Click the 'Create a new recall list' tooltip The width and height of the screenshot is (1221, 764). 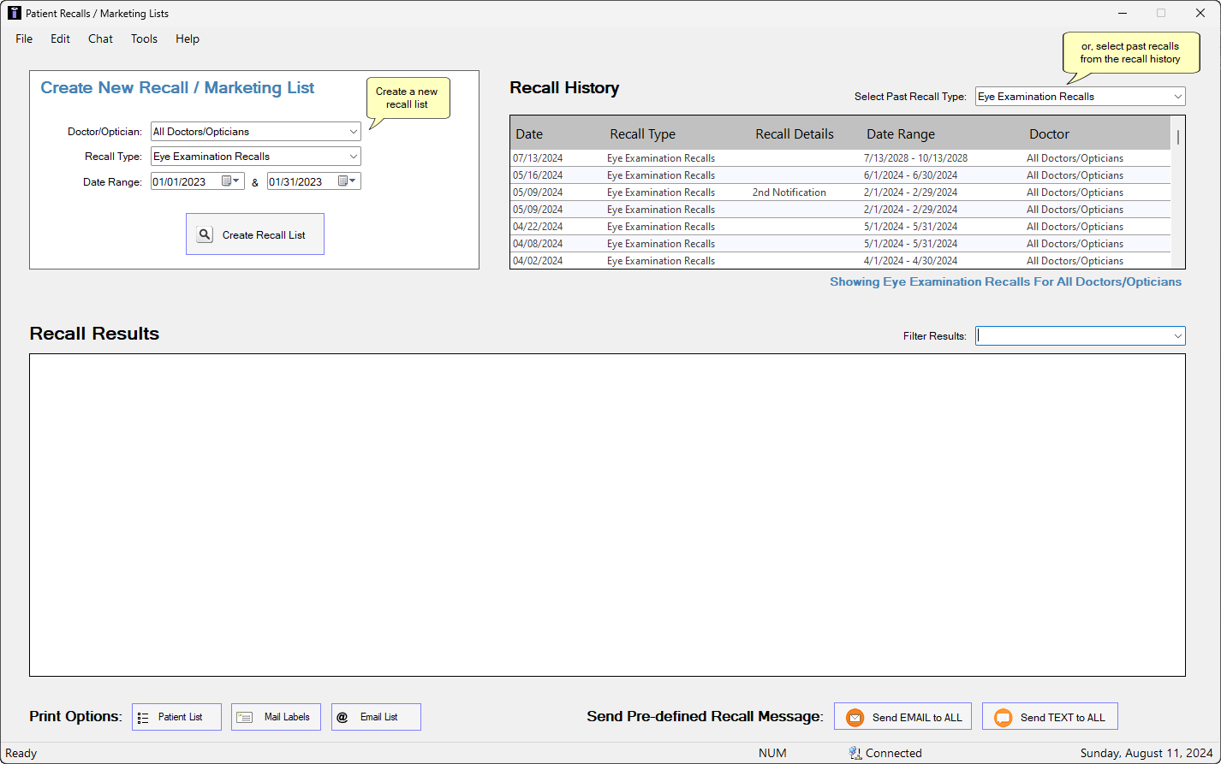[408, 98]
